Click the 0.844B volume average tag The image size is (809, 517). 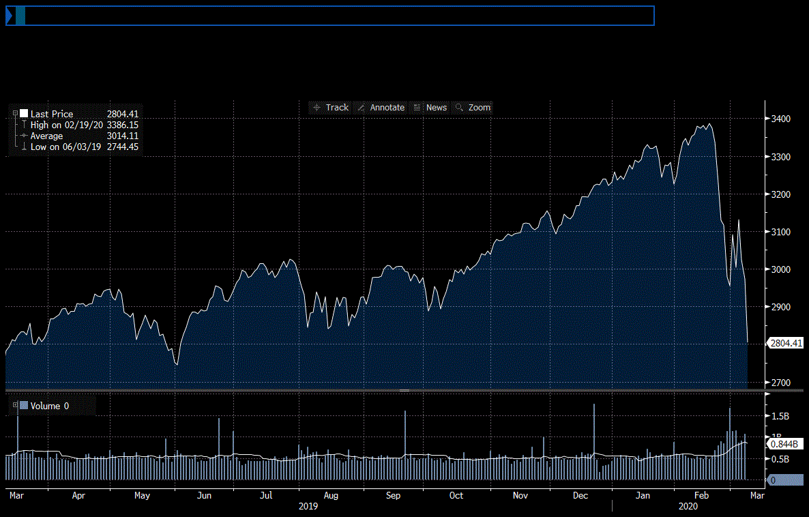click(x=785, y=444)
